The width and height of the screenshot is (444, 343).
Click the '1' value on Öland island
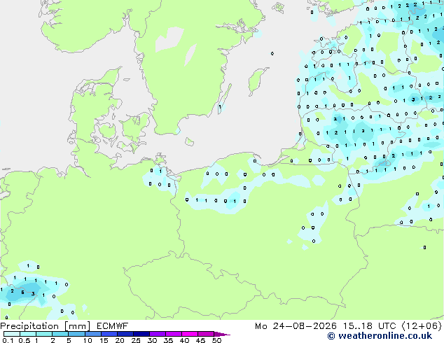click(x=220, y=106)
